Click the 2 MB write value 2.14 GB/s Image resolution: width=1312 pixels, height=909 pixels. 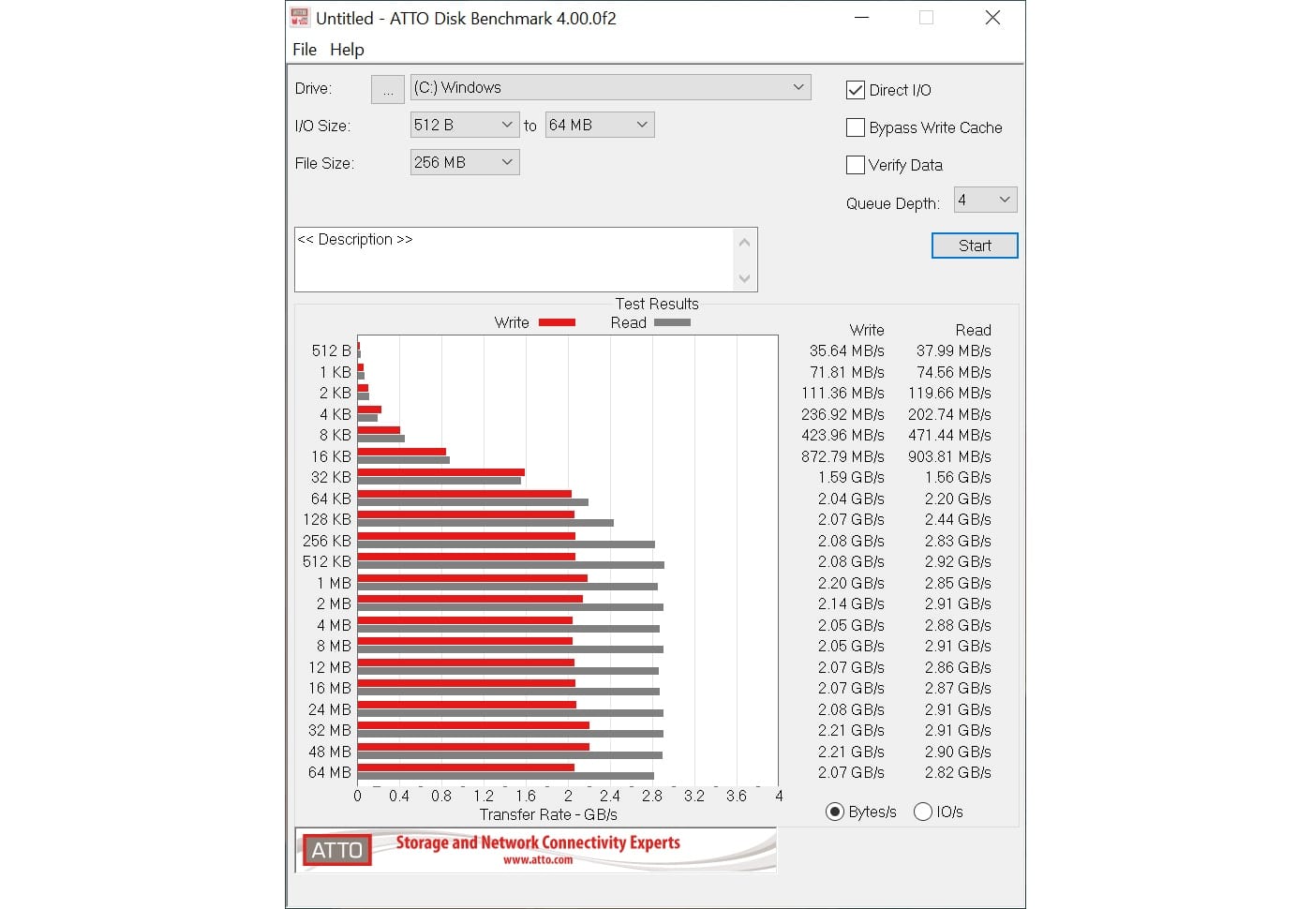point(851,604)
